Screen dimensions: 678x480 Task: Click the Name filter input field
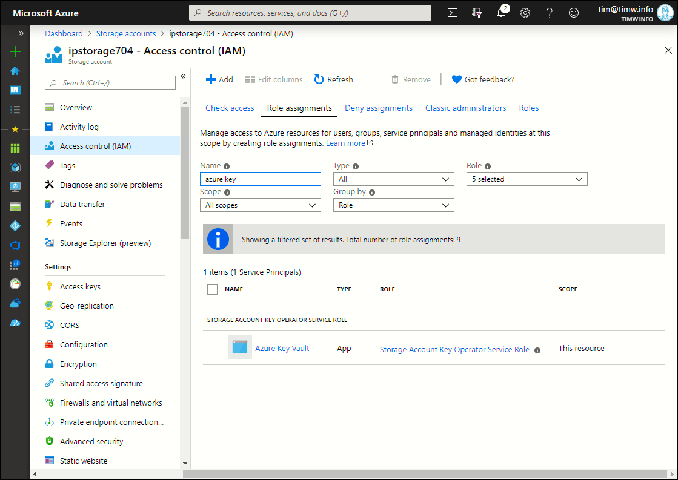pyautogui.click(x=260, y=179)
